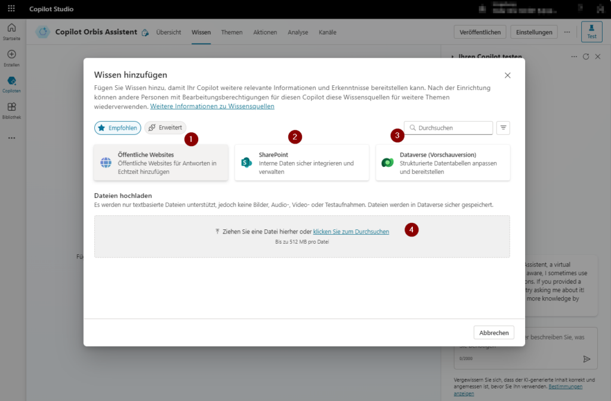Refresh the test chat conversation

point(586,57)
